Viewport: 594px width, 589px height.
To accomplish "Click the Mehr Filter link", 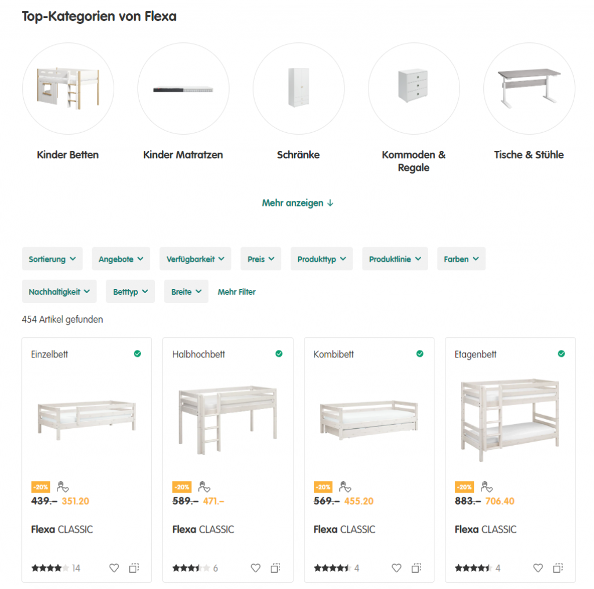I will (x=237, y=292).
